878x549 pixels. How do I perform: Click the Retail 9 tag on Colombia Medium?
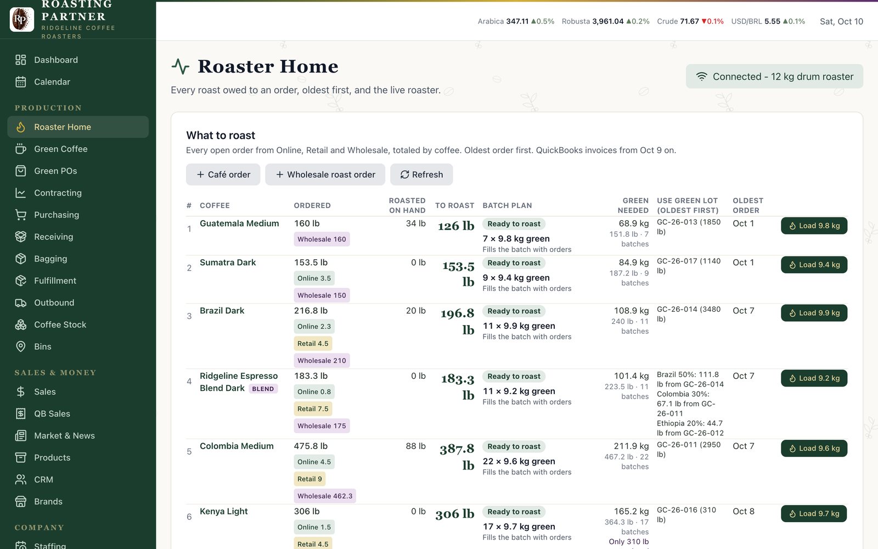click(x=309, y=479)
